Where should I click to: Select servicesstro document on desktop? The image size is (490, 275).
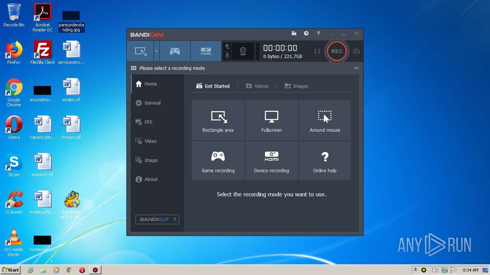(71, 53)
